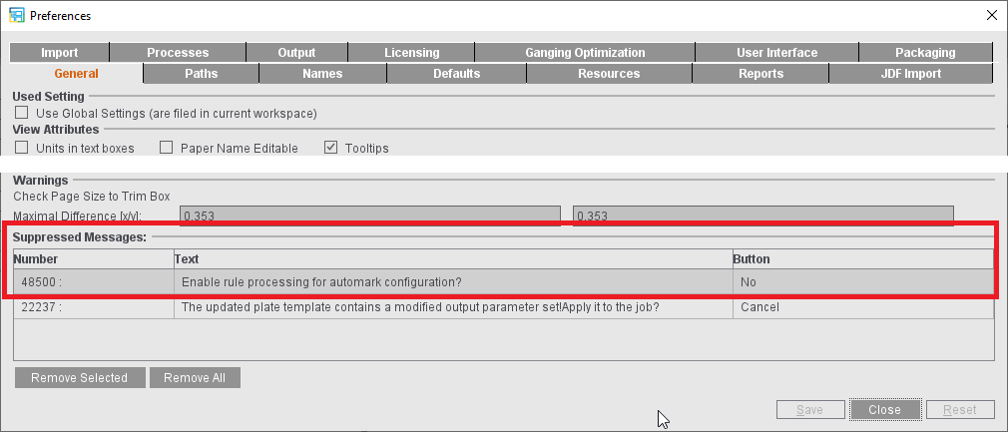The image size is (1008, 432).
Task: Go to the Output tab
Action: (x=296, y=53)
